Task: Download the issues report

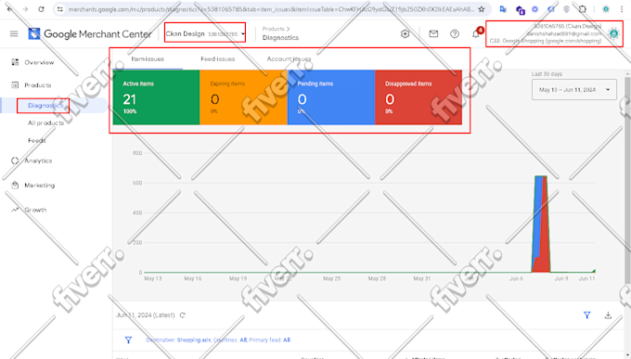Action: coord(608,315)
